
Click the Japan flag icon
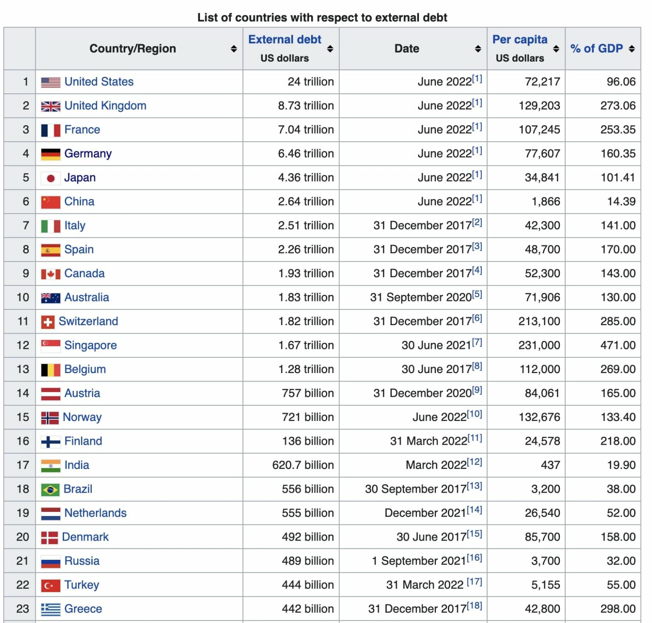[x=51, y=178]
